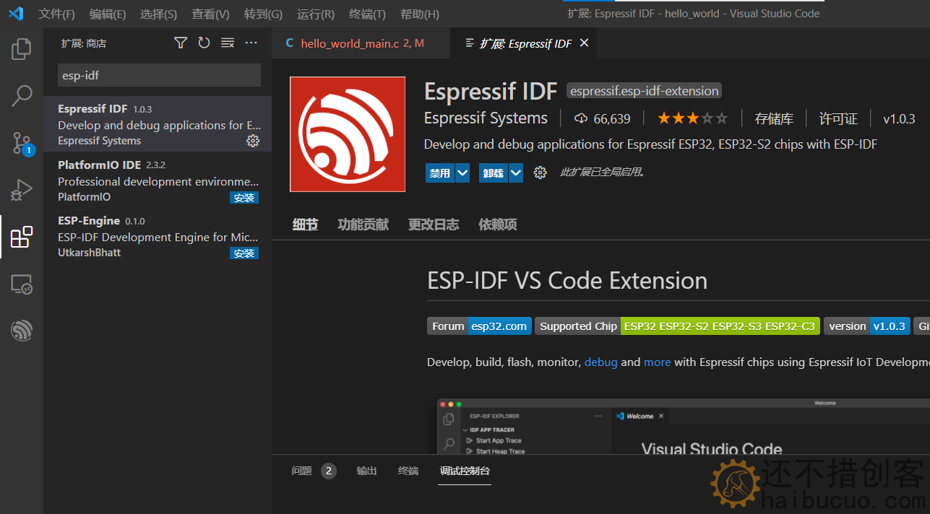Click the debug link in description
The width and height of the screenshot is (930, 514).
point(600,362)
